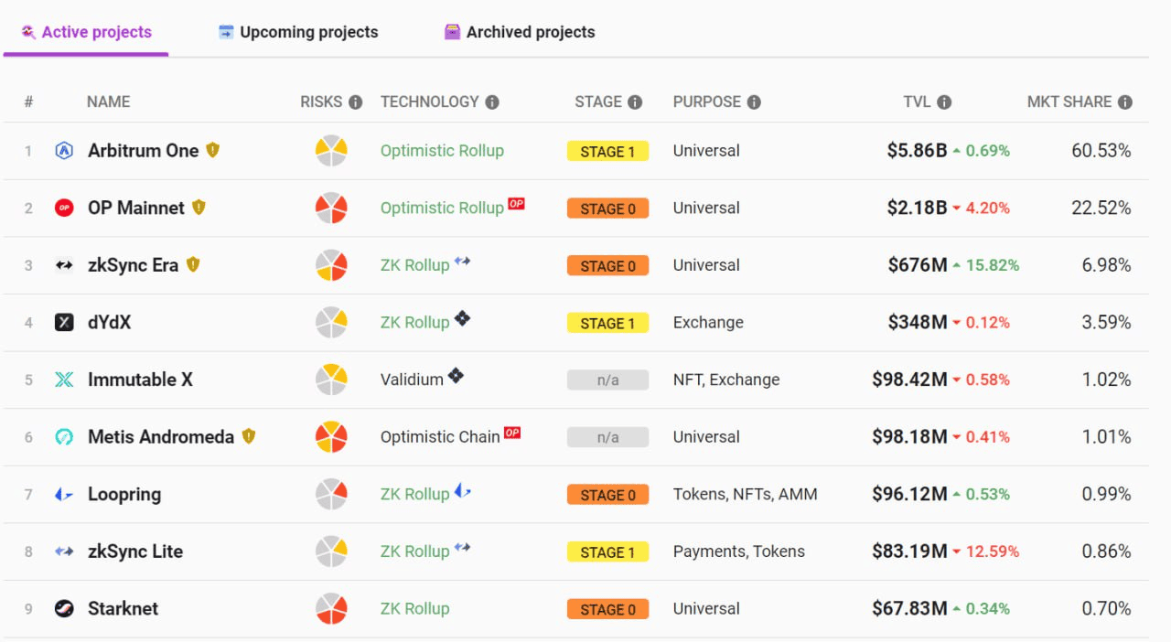Click the Arbitrum One logo icon
The height and width of the screenshot is (642, 1171).
coord(64,151)
